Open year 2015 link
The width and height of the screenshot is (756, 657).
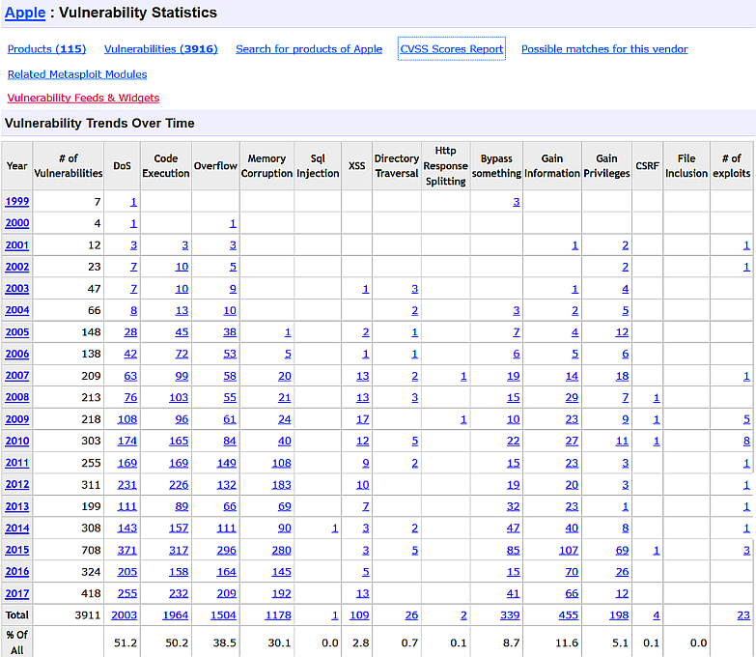(17, 550)
